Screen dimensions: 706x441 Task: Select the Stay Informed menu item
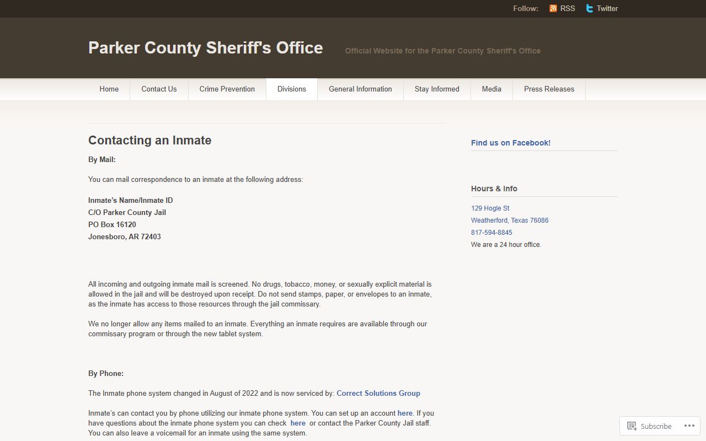click(x=437, y=89)
